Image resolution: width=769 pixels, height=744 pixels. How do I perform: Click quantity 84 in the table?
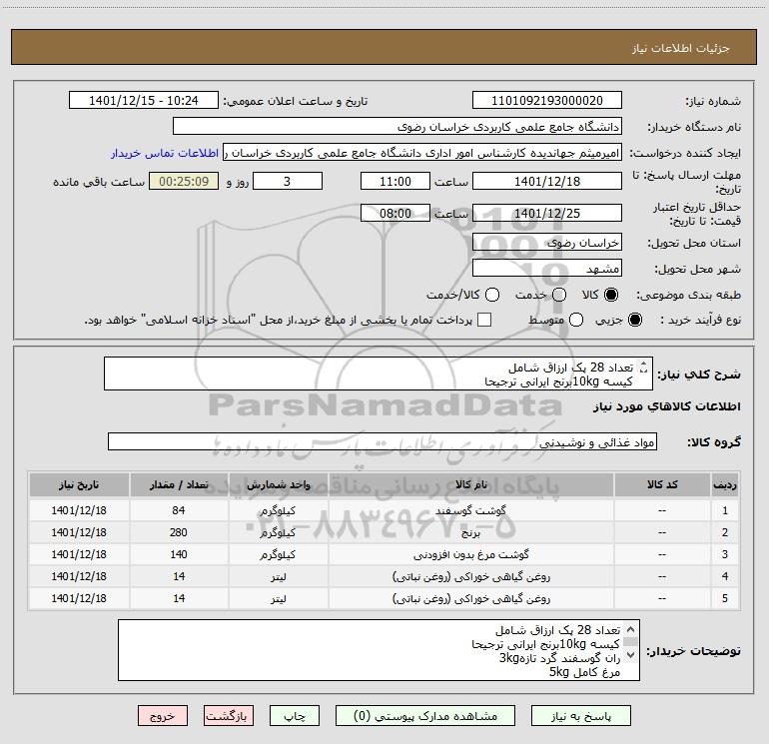click(179, 510)
